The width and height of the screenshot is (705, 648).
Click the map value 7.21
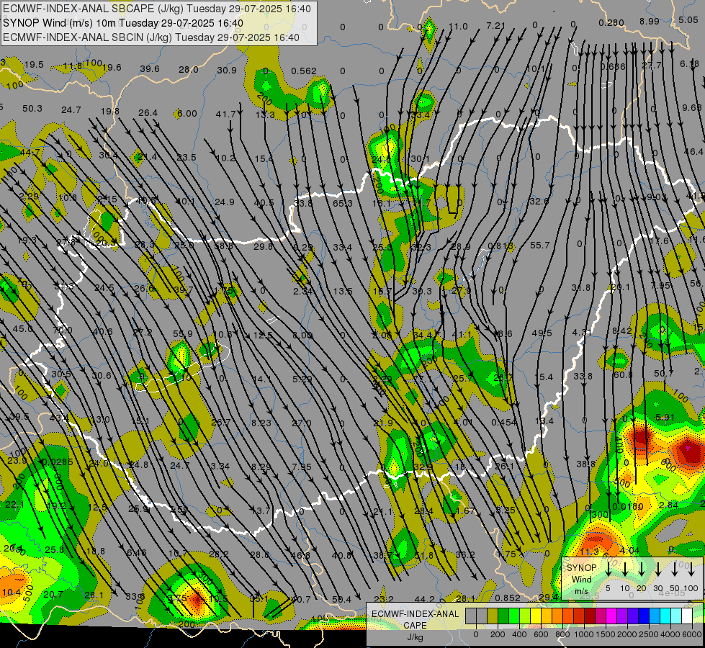pyautogui.click(x=496, y=26)
